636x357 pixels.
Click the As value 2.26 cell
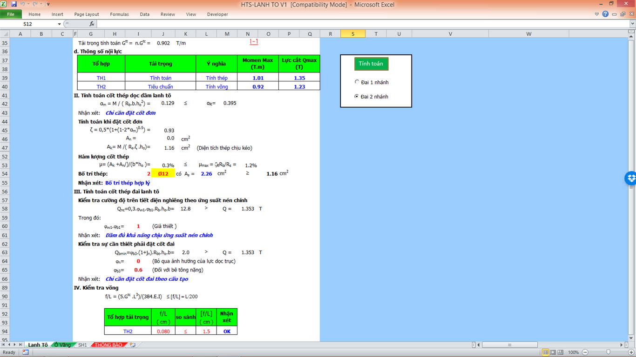coord(206,174)
